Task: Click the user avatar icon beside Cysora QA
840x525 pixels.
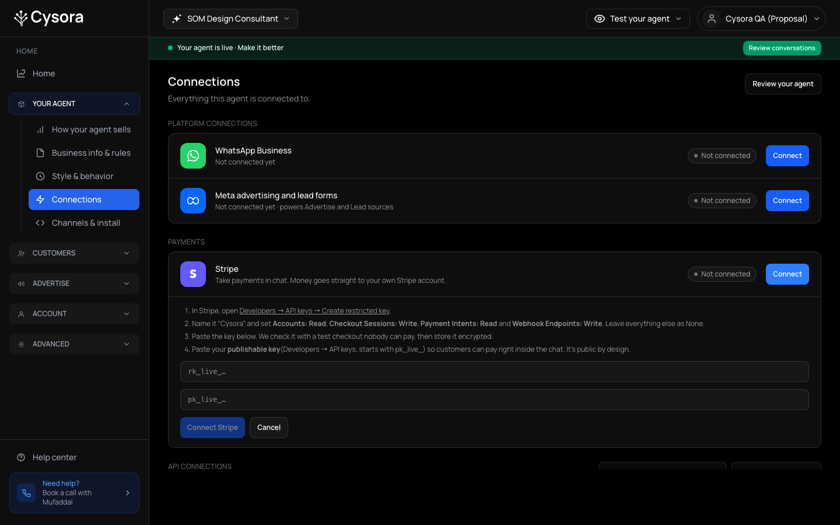Action: [x=712, y=19]
